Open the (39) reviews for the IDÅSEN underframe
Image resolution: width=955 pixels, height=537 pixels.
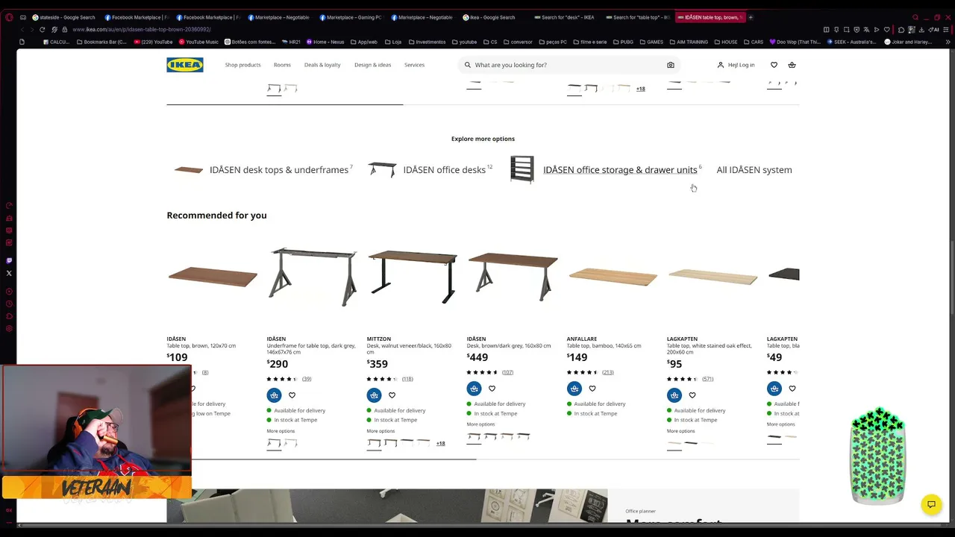307,379
